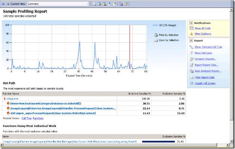Open the Show Hot Lines link
Image resolution: width=235 pixels, height=149 pixels.
click(x=203, y=53)
